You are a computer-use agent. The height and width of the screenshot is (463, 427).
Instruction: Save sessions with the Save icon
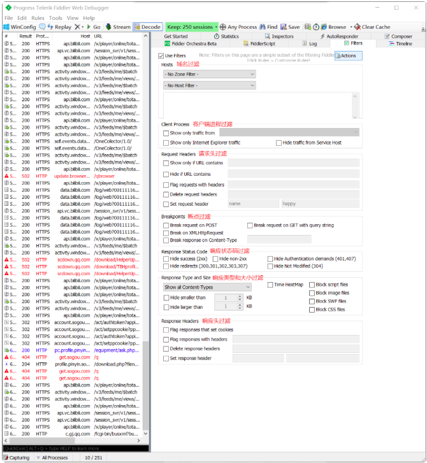[x=290, y=27]
